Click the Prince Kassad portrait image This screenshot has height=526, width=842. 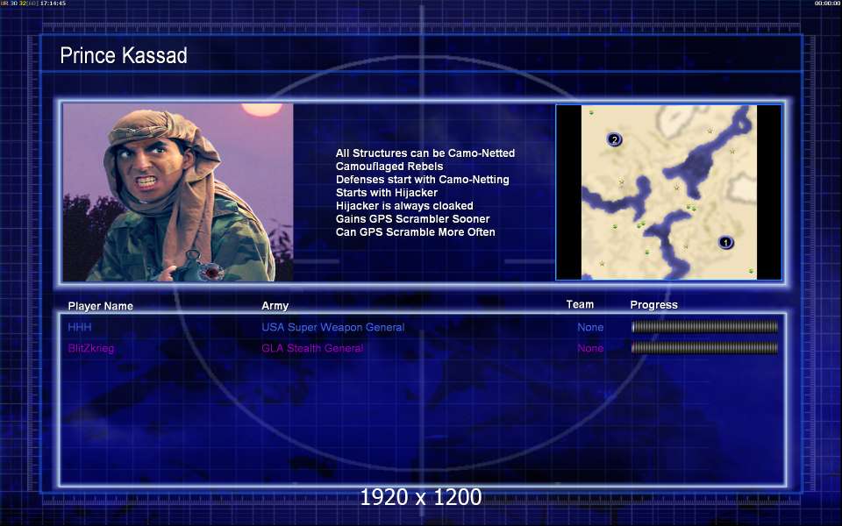point(178,192)
